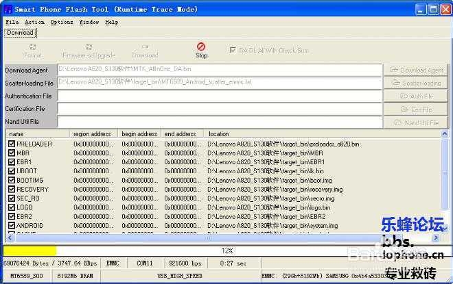Select the preloader_a820.bin location entry

pyautogui.click(x=283, y=144)
